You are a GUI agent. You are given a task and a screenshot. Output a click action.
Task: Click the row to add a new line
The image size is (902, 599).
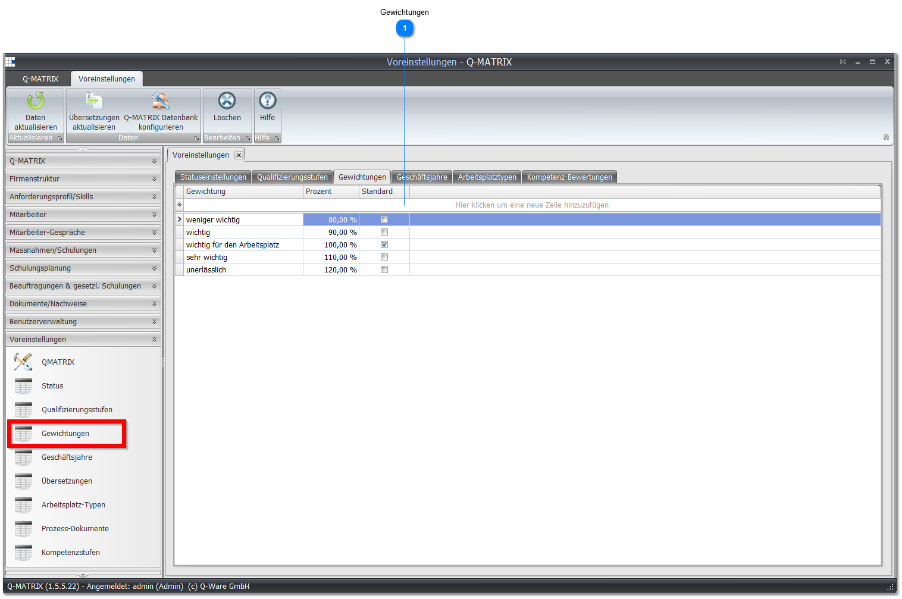532,205
